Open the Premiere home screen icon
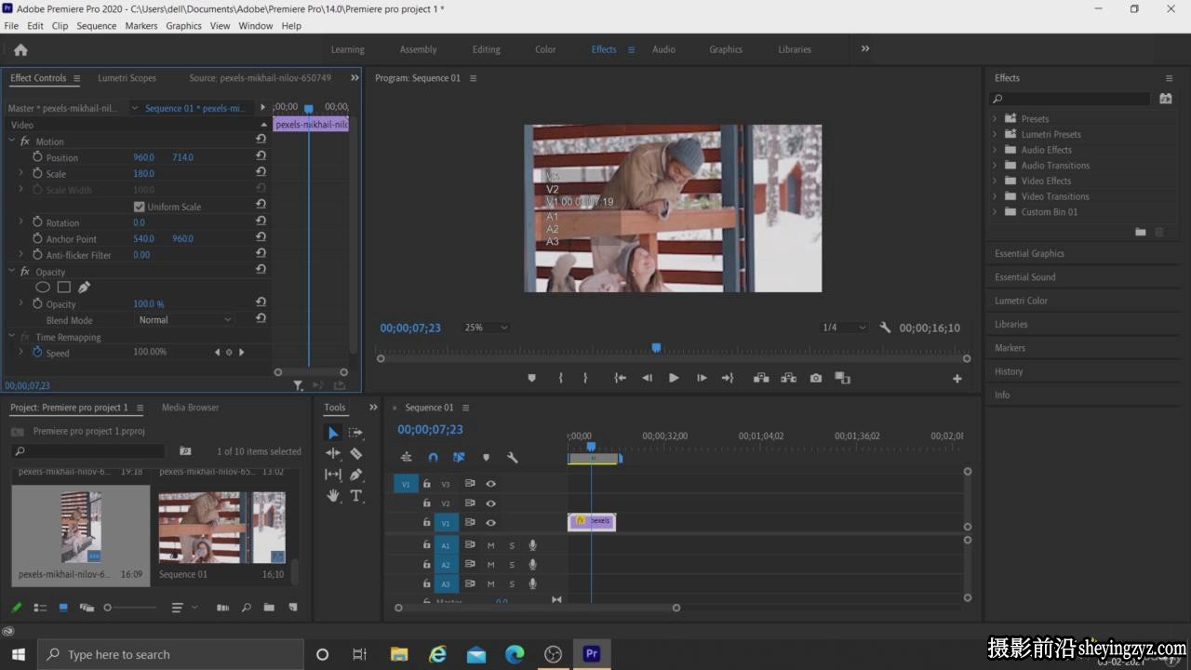 [x=20, y=50]
